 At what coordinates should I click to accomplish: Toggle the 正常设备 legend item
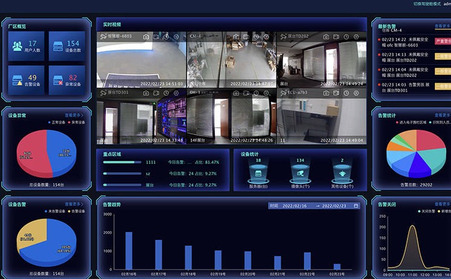[x=57, y=122]
